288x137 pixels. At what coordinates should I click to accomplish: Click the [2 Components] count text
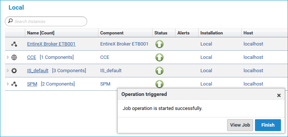pos(58,84)
